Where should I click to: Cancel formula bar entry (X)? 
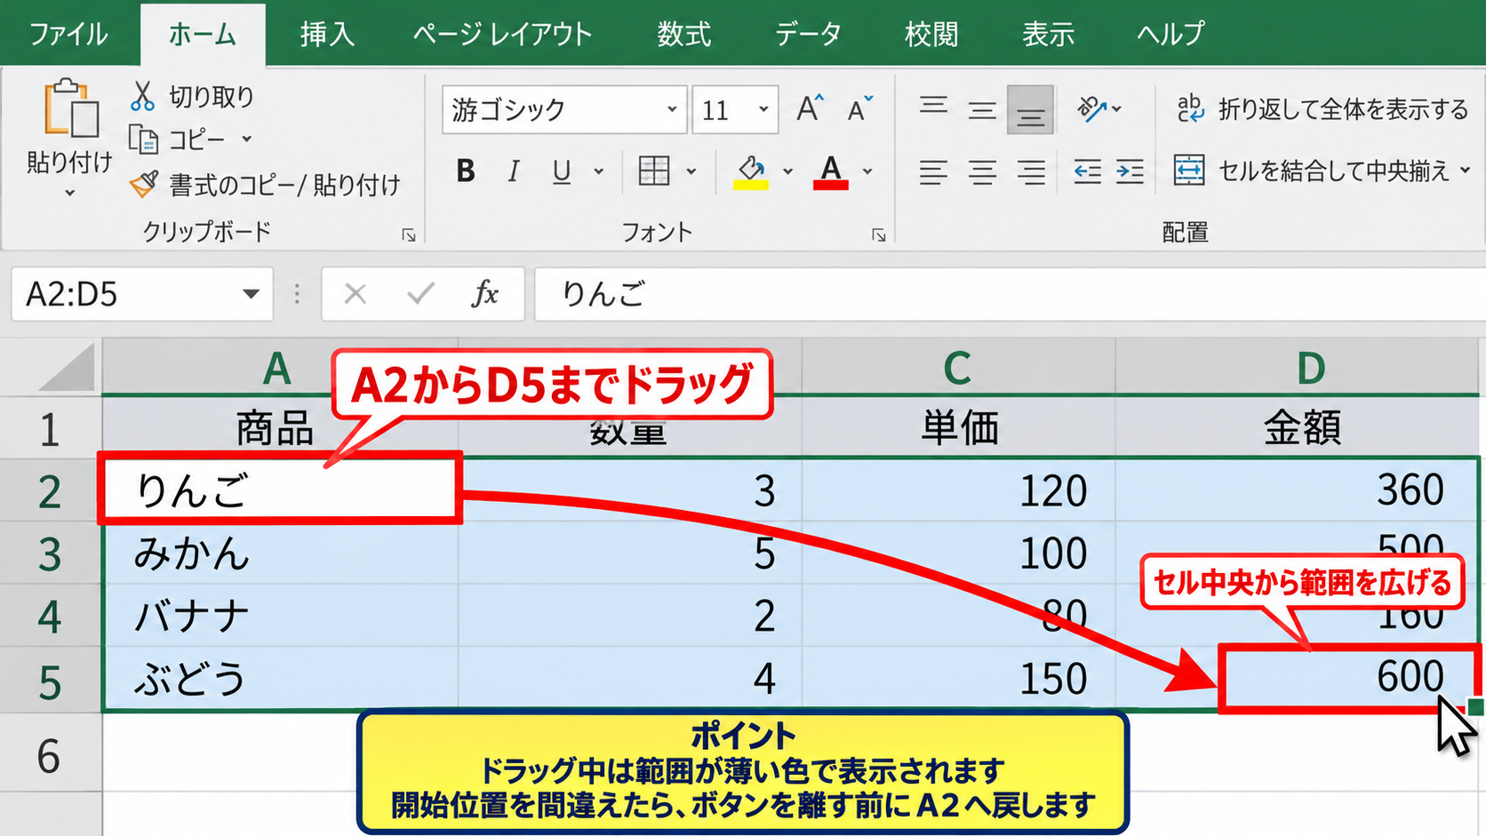(x=356, y=293)
